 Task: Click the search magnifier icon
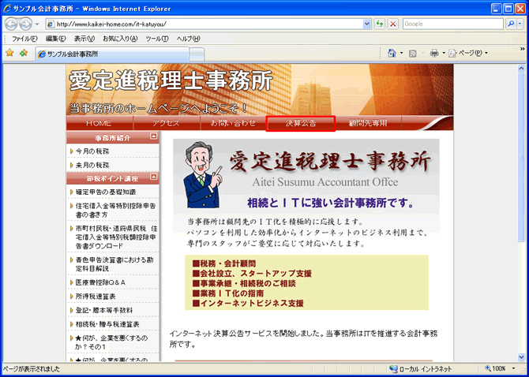[x=510, y=24]
